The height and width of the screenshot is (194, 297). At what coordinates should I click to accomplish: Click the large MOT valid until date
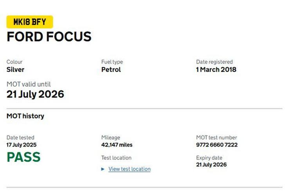tap(35, 94)
